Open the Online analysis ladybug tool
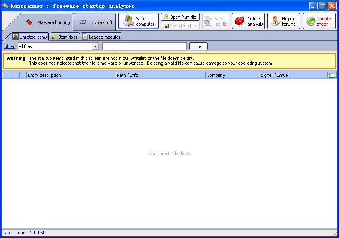339x238 pixels. coord(248,21)
